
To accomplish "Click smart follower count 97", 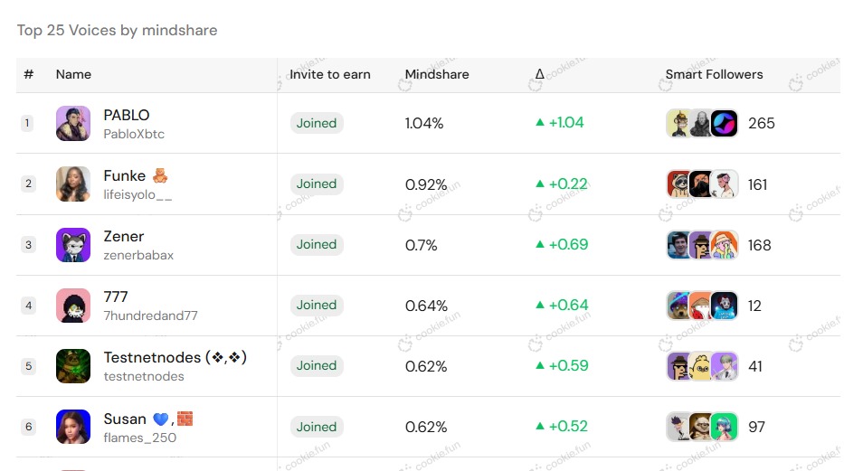I will pyautogui.click(x=757, y=427).
